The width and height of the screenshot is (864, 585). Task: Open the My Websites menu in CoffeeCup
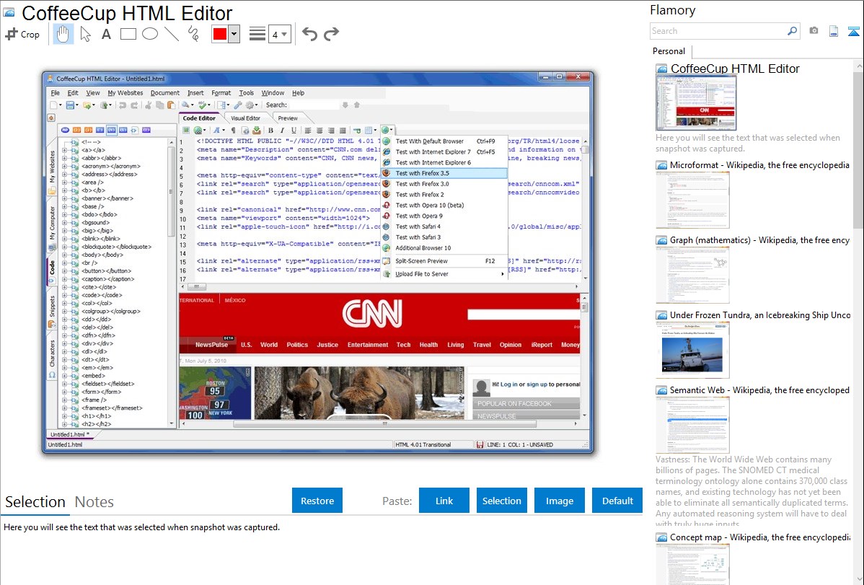125,92
